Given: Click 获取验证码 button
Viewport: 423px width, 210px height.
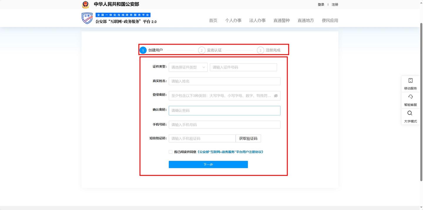Looking at the screenshot, I should click(248, 139).
